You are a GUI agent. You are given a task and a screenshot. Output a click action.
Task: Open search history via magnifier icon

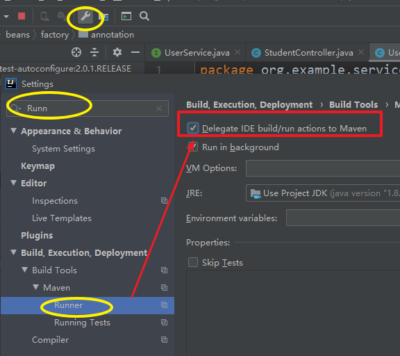pyautogui.click(x=16, y=108)
